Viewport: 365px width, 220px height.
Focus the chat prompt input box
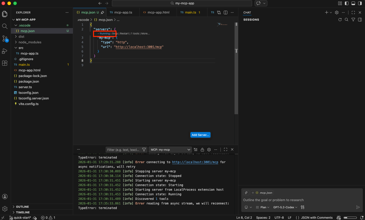pos(302,200)
